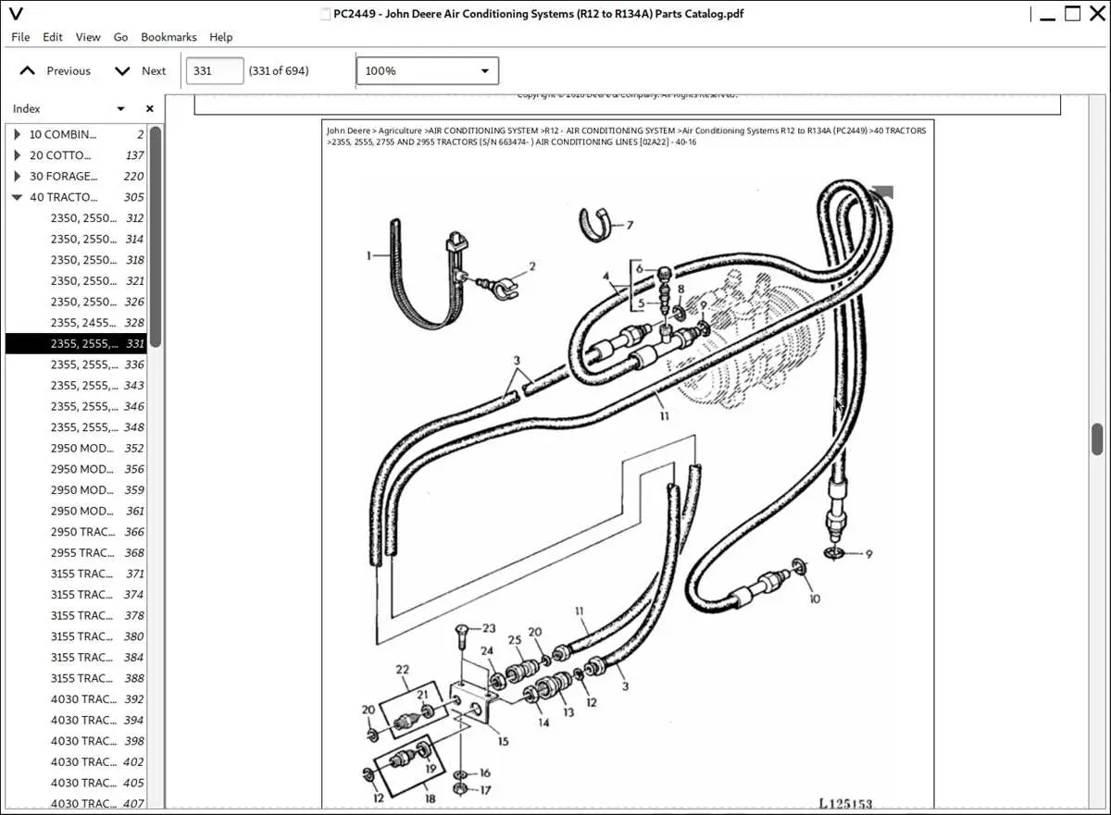Expand the 10 COMBIN... index section
1111x815 pixels.
click(17, 135)
